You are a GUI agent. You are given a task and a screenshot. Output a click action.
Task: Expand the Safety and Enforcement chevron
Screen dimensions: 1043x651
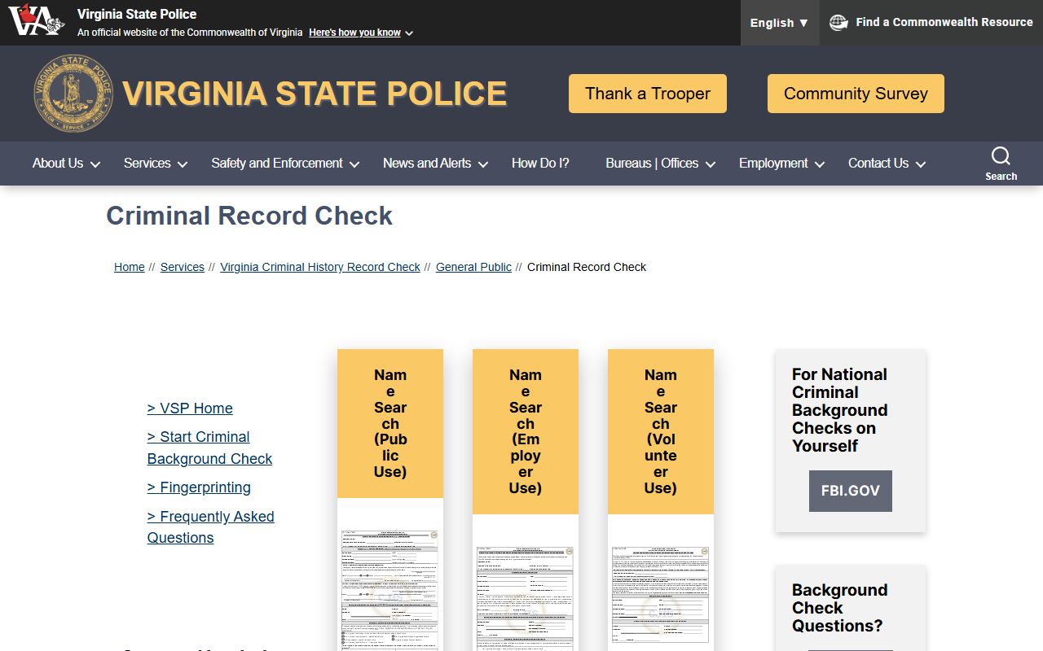click(x=354, y=164)
